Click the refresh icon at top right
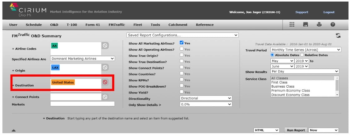 pyautogui.click(x=338, y=36)
